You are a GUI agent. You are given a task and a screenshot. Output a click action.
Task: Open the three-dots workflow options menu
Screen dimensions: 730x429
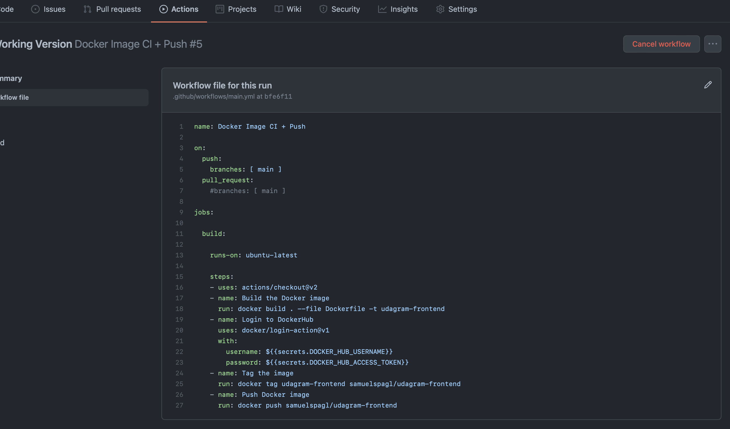point(712,44)
